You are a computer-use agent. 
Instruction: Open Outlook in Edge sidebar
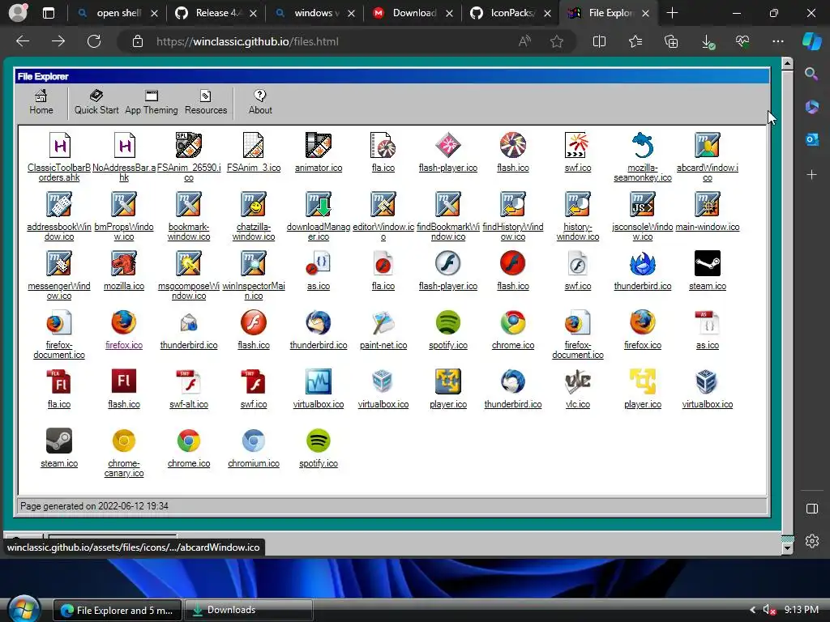coord(811,139)
